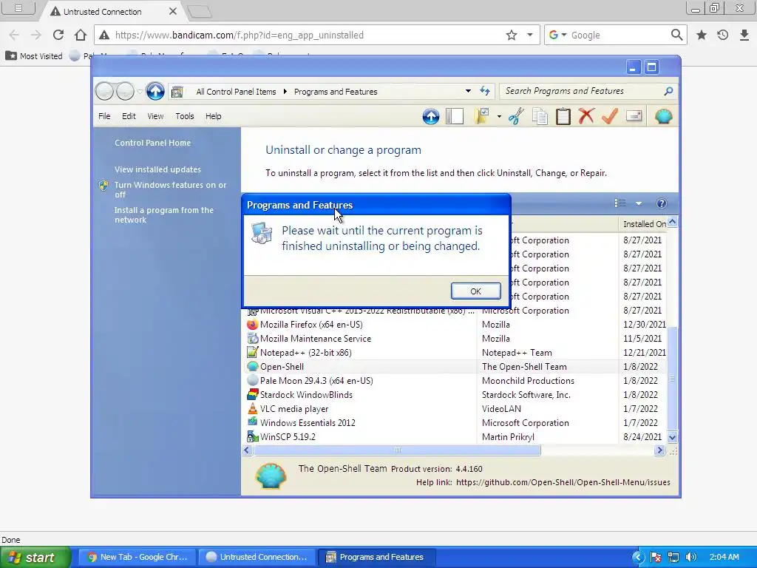757x568 pixels.
Task: Select Mozilla Maintenance Service row
Action: [x=456, y=339]
